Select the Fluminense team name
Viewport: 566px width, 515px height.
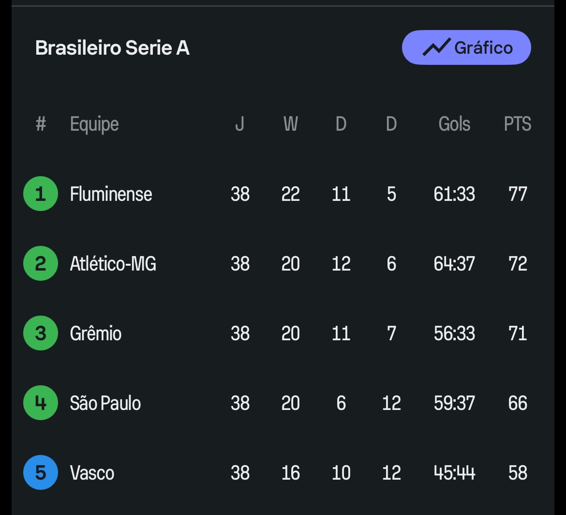pos(111,194)
